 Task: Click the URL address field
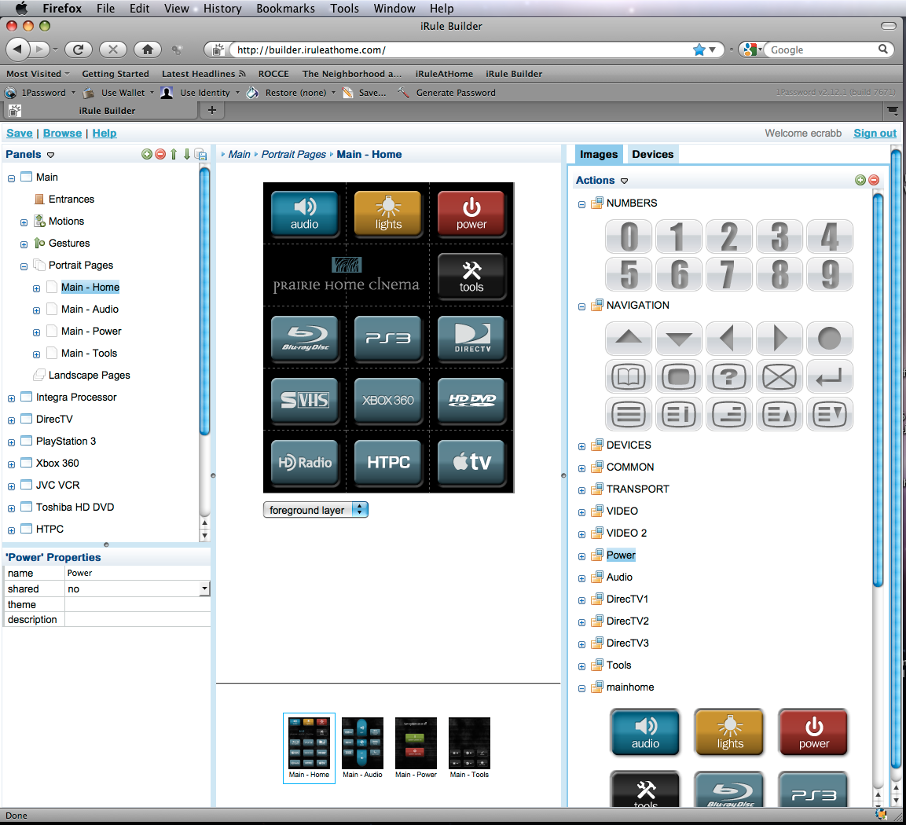coord(462,49)
